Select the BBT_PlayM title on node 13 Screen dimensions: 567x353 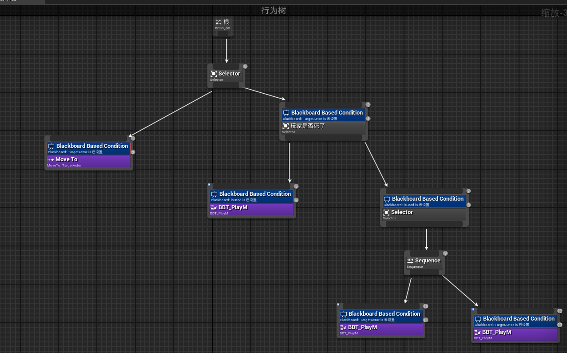(497, 332)
